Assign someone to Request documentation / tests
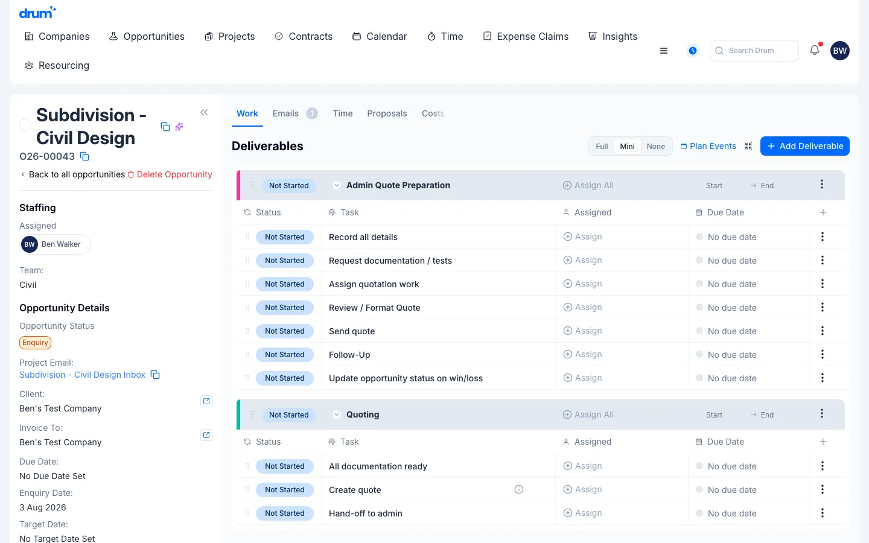This screenshot has height=543, width=869. click(583, 261)
